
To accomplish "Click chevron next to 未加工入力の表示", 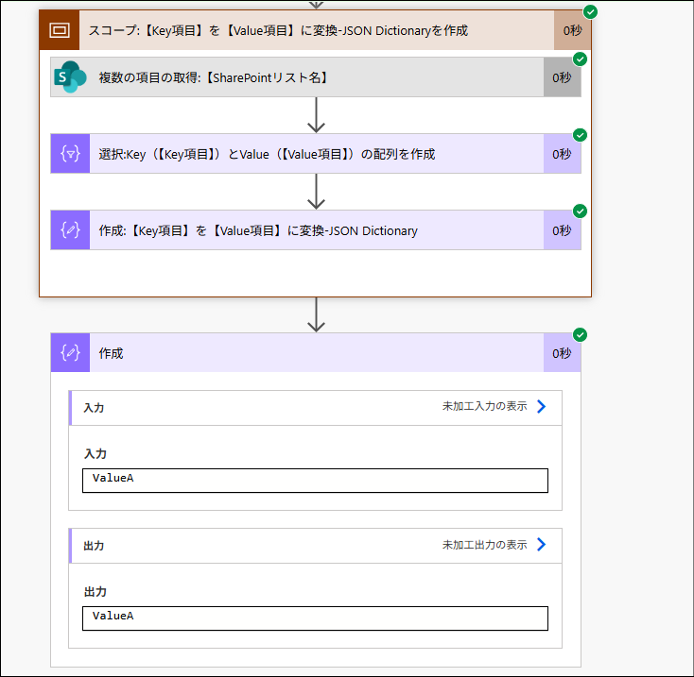I will 542,407.
